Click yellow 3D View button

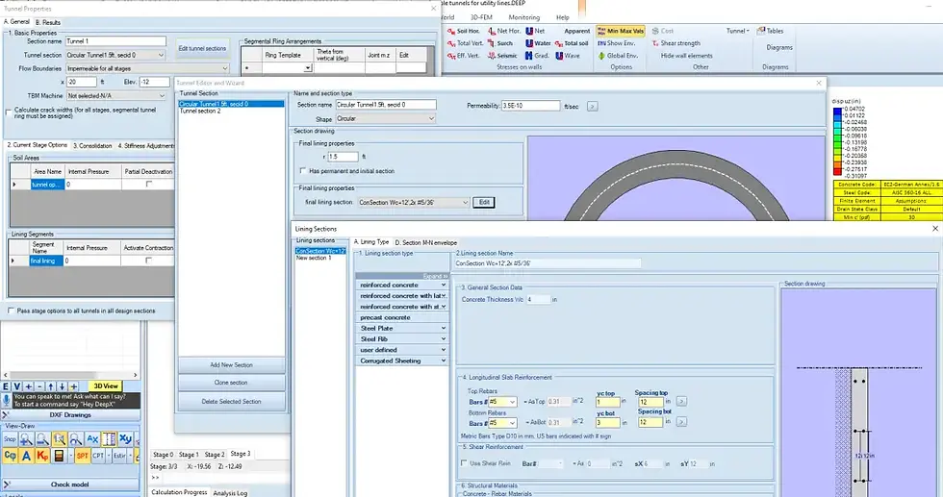(106, 385)
